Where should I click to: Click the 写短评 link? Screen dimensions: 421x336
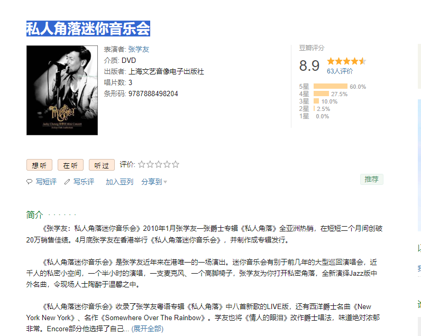(x=46, y=182)
